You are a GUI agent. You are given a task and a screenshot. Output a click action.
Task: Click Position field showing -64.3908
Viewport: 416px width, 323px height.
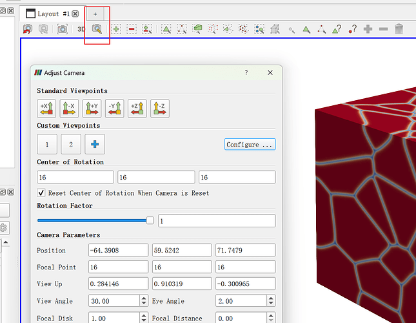click(x=118, y=250)
